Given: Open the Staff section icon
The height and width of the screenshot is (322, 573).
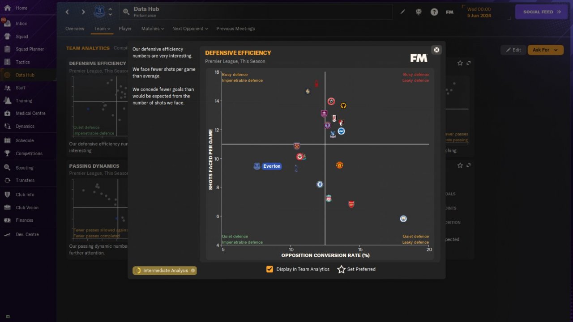Looking at the screenshot, I should 7,88.
